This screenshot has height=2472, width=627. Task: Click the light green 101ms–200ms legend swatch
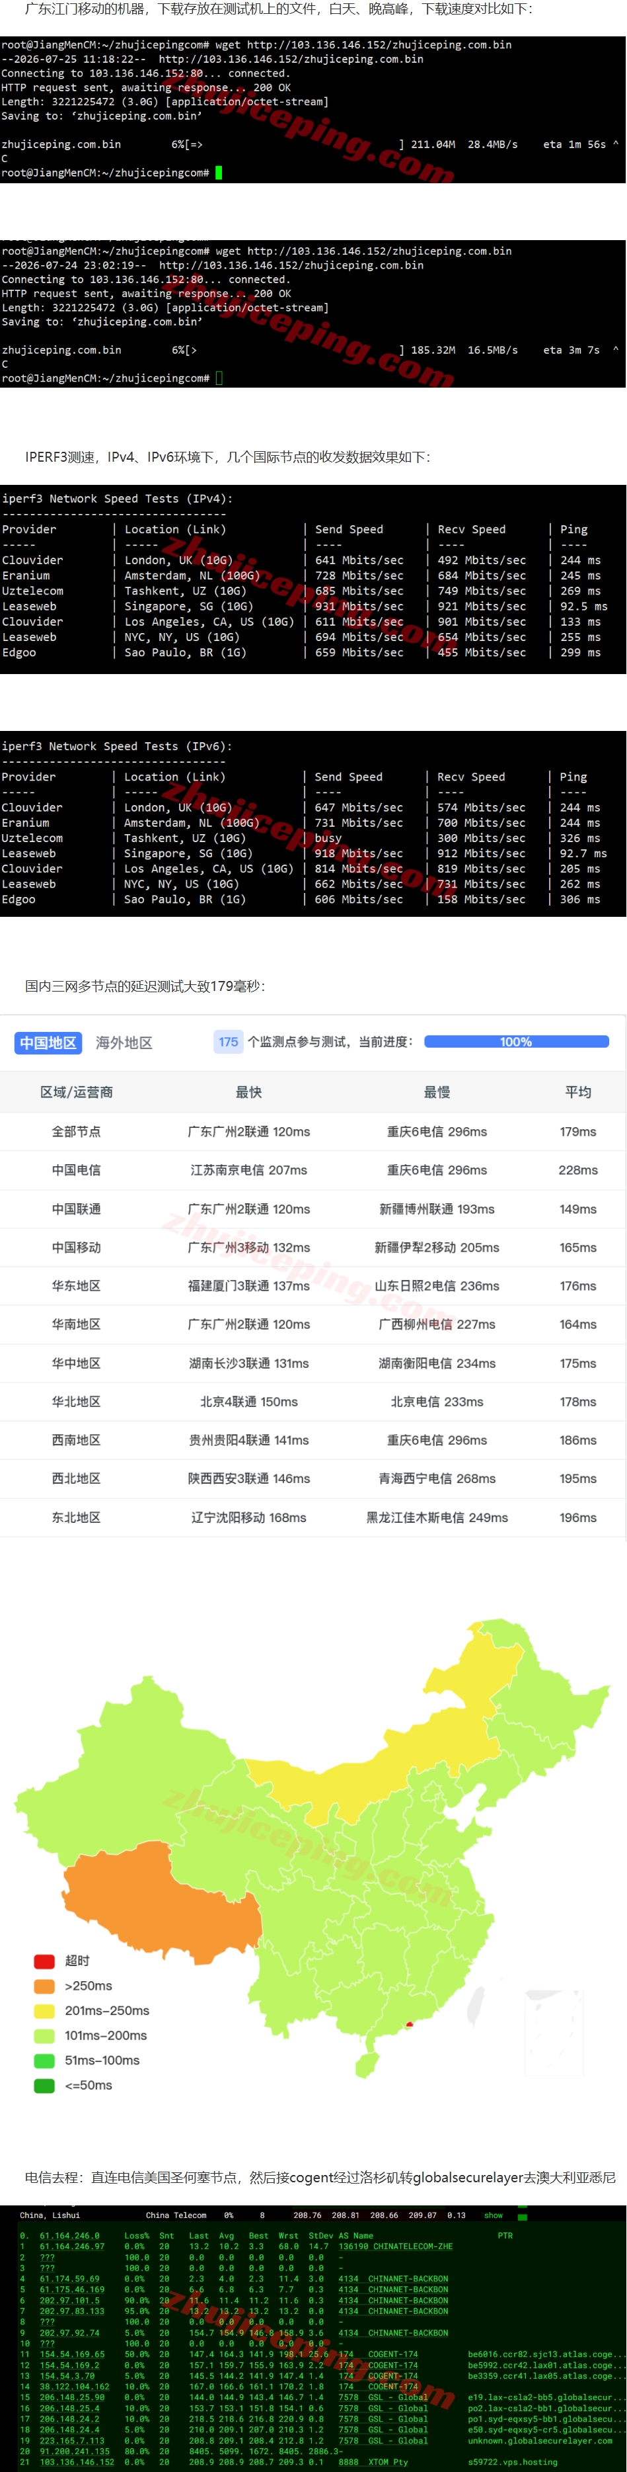pyautogui.click(x=44, y=2035)
